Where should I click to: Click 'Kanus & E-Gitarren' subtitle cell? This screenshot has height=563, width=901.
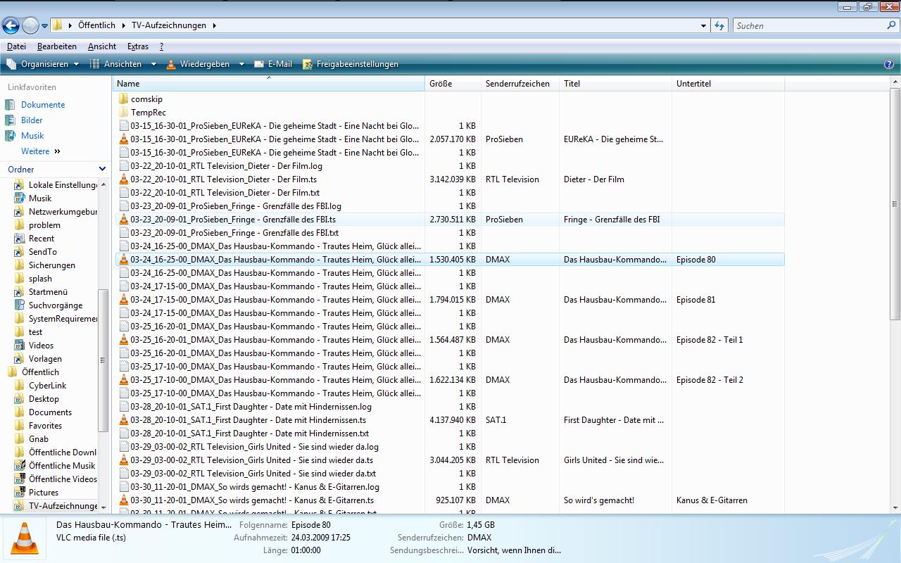point(712,500)
